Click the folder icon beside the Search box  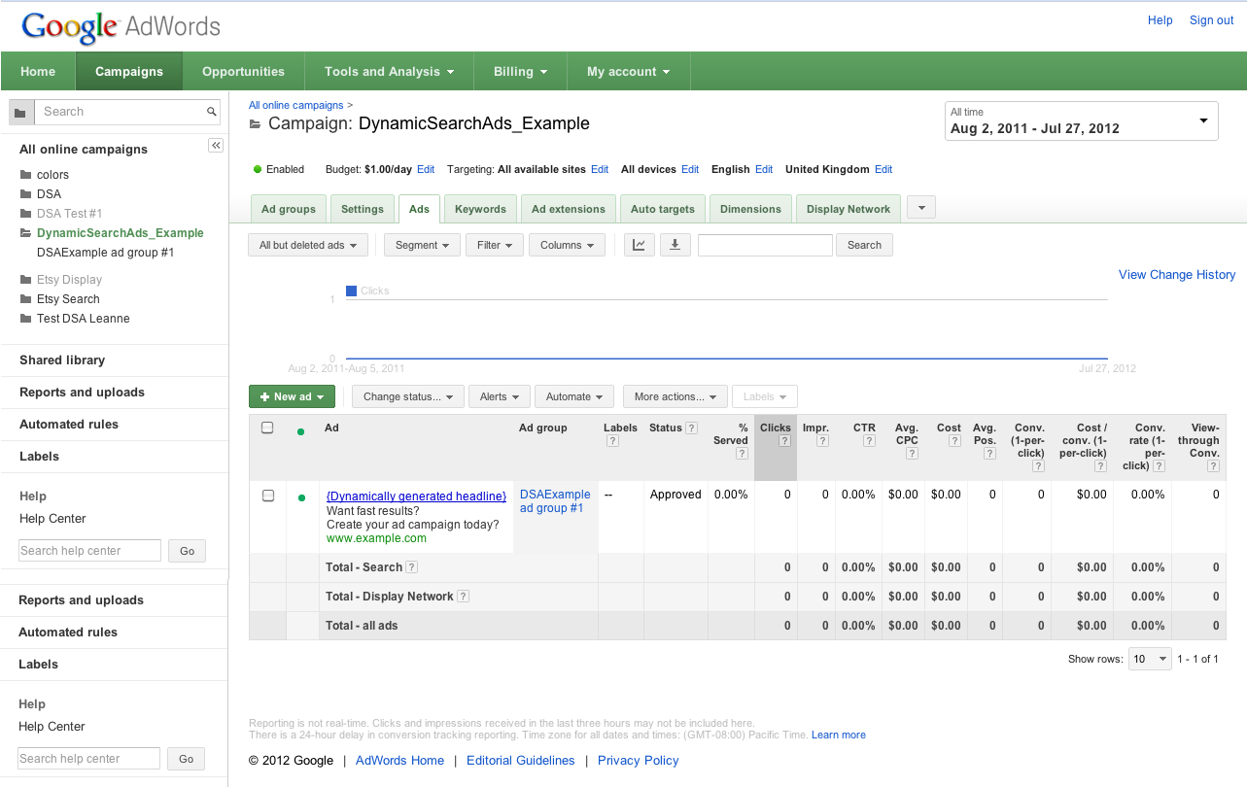(x=20, y=113)
